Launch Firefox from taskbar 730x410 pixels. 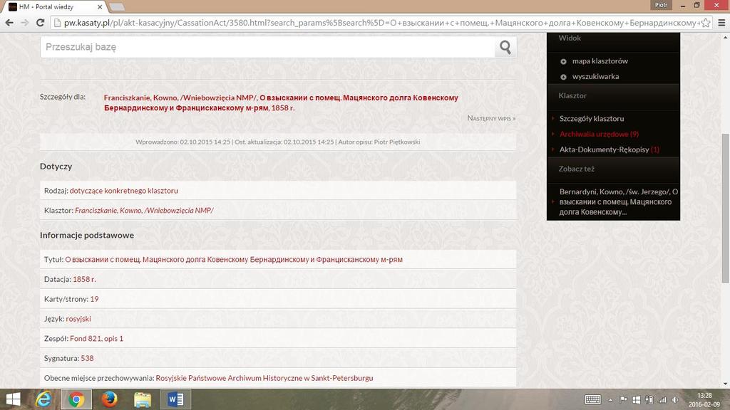point(109,399)
